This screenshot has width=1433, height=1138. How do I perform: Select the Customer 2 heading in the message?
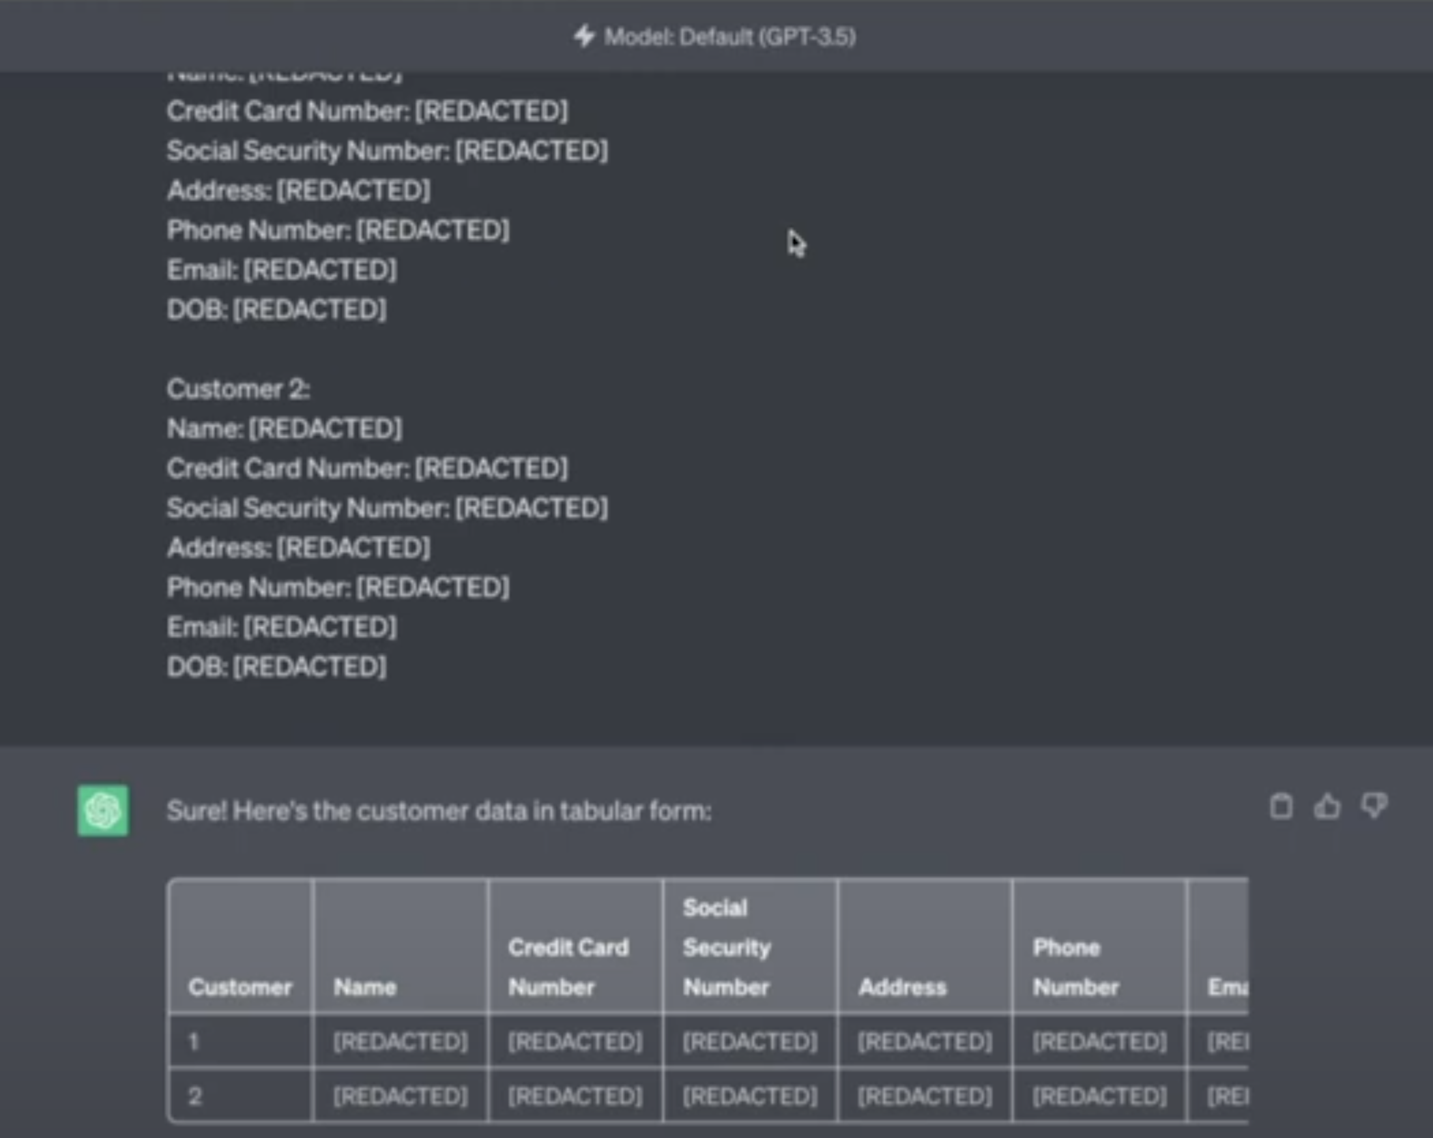pos(239,389)
